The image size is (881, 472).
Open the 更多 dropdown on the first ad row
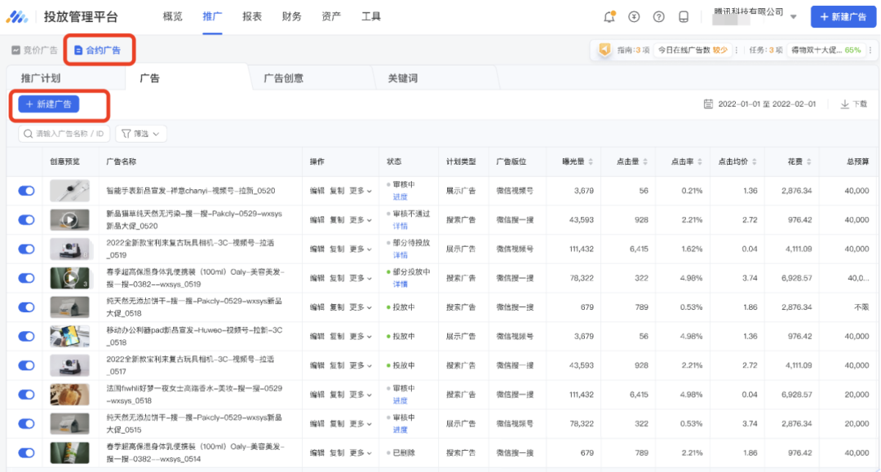pos(357,191)
